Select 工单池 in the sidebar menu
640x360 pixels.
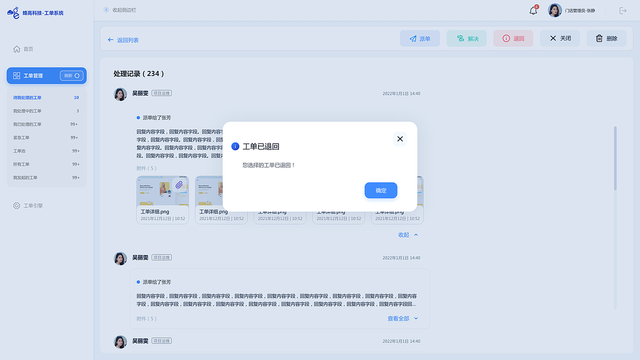coord(20,150)
